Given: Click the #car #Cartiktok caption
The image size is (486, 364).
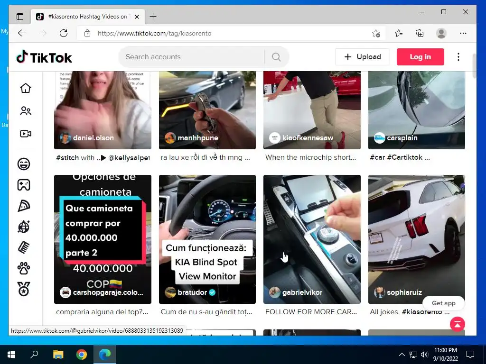Looking at the screenshot, I should (400, 157).
